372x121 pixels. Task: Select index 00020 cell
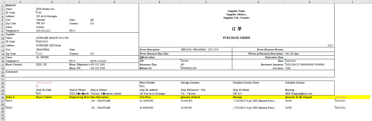(9, 108)
